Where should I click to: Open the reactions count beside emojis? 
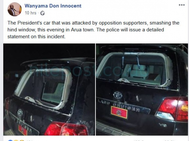coord(29,140)
